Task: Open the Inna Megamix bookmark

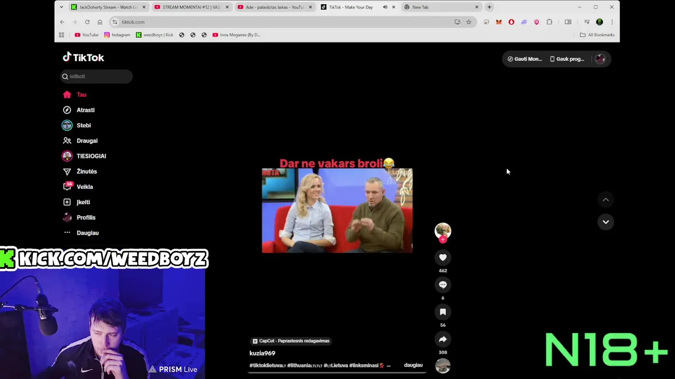Action: click(236, 35)
